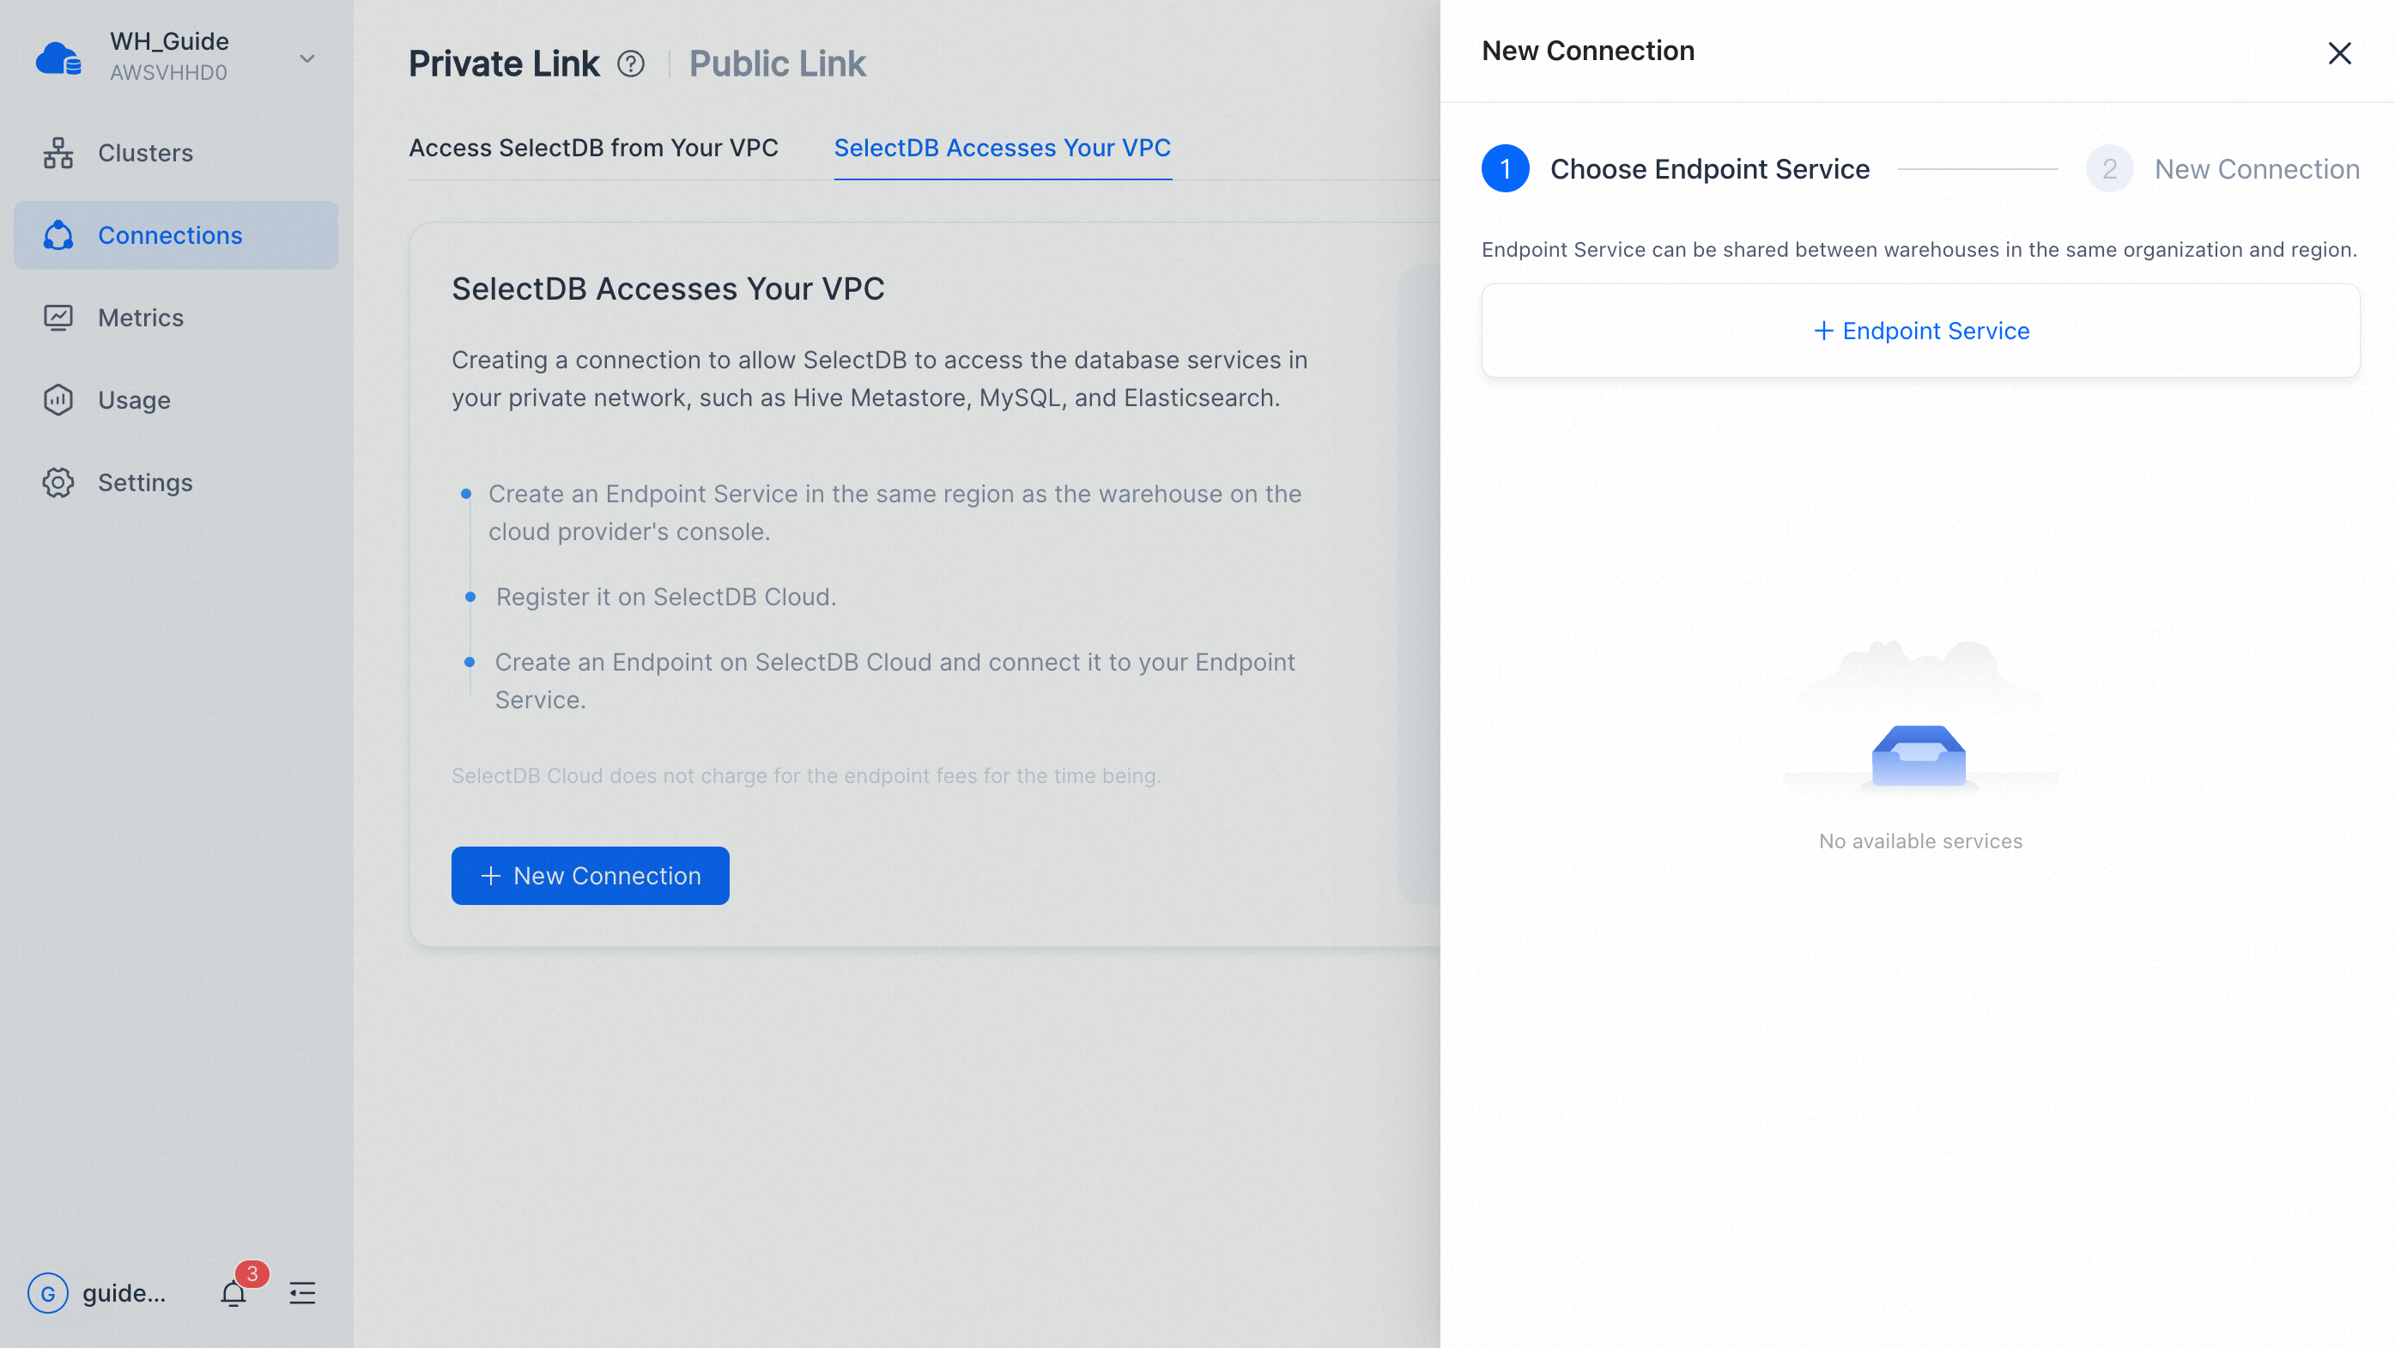This screenshot has width=2395, height=1348.
Task: Open the Metrics chart icon
Action: tap(58, 318)
